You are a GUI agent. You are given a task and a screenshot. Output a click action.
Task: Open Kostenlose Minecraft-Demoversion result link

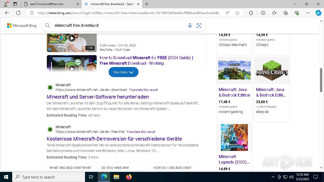(x=114, y=139)
